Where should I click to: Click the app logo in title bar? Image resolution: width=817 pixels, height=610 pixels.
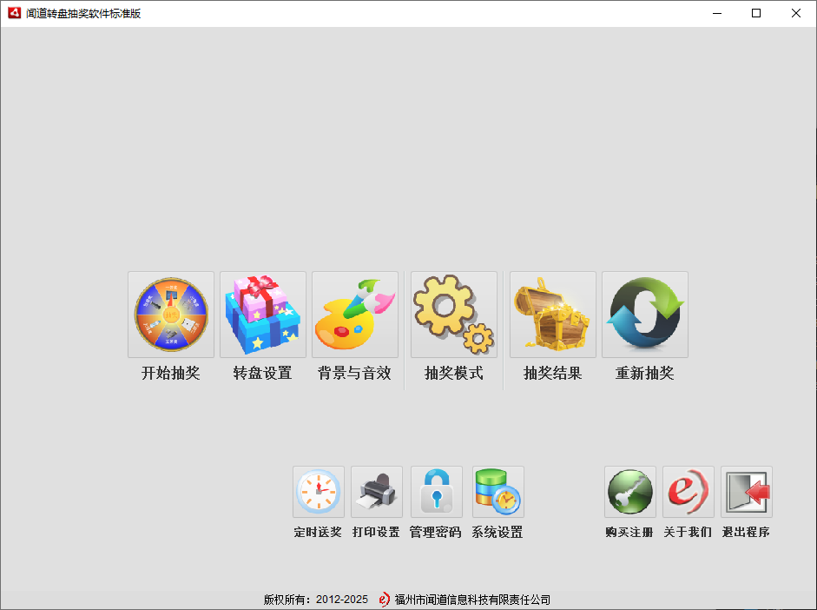click(x=14, y=13)
